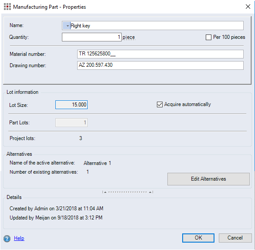
Task: Click the Material number field TR 125625800
Action: coord(160,54)
